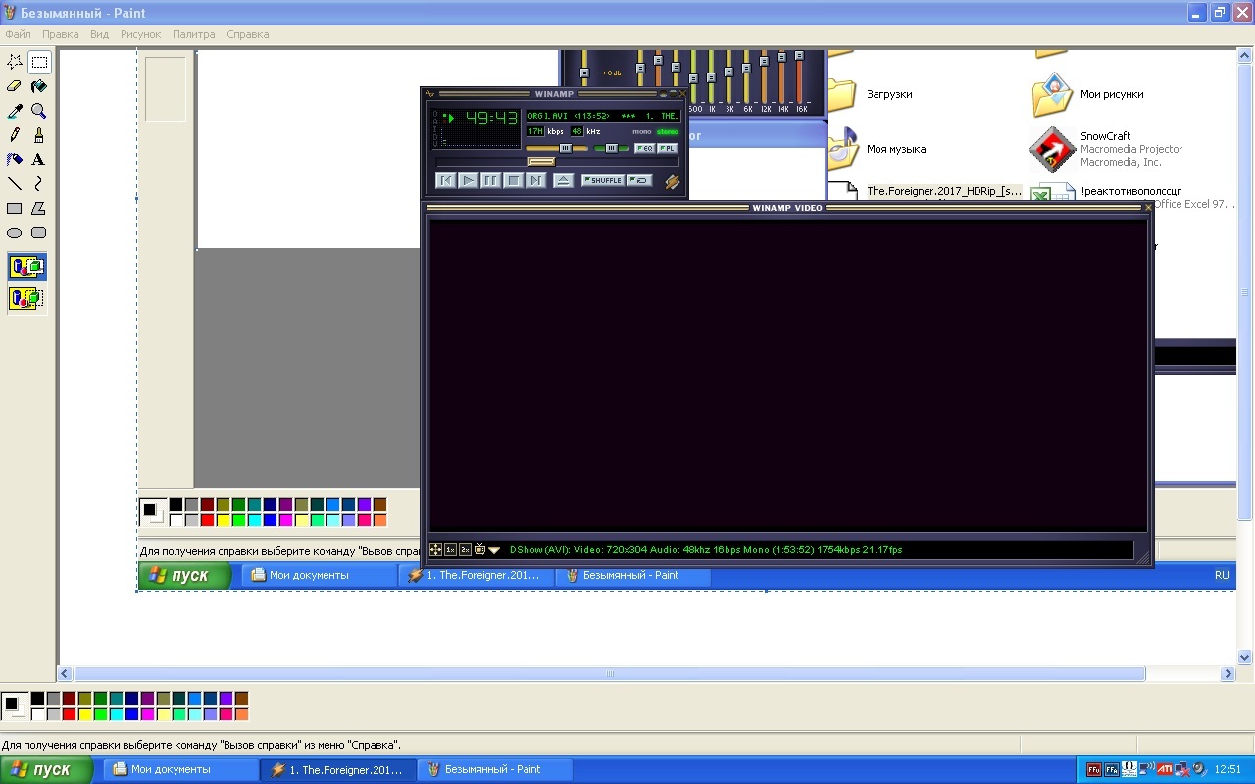Click horizontal scrollbar left arrow in Paint
This screenshot has width=1255, height=784.
(x=65, y=674)
